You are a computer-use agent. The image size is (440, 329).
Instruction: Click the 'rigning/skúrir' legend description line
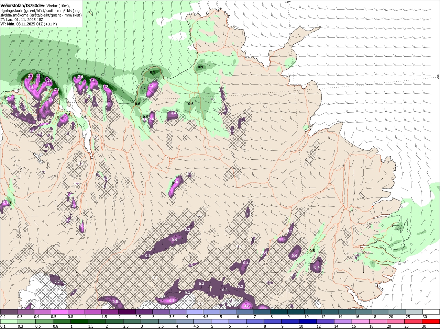(x=40, y=11)
